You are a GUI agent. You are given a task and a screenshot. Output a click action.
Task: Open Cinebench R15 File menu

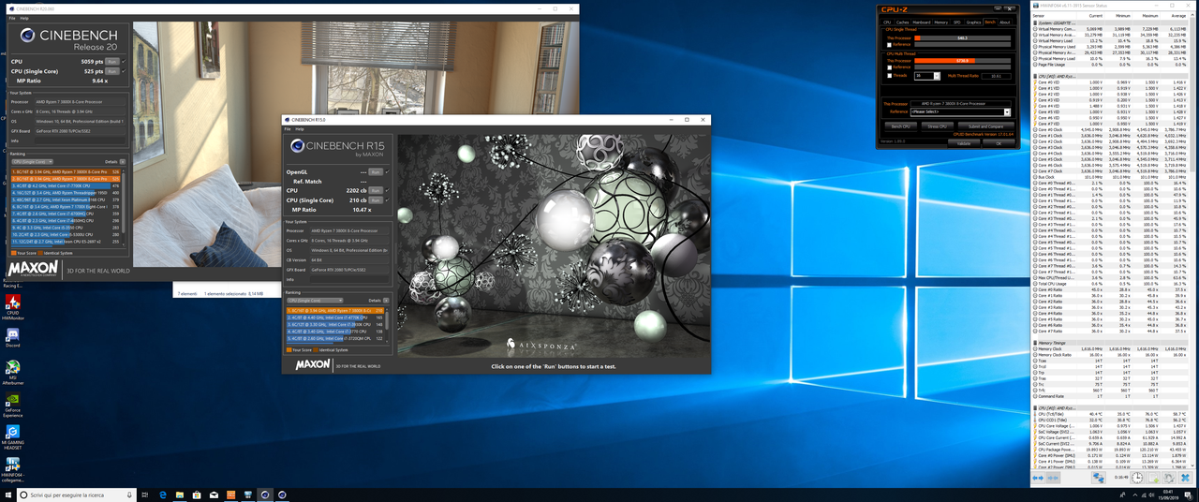[289, 129]
